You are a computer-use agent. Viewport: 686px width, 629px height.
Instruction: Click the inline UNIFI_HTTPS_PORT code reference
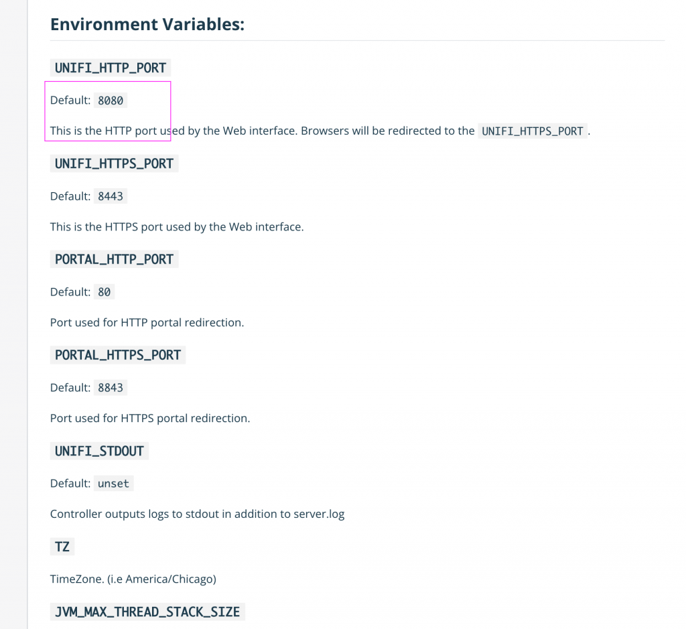(532, 131)
